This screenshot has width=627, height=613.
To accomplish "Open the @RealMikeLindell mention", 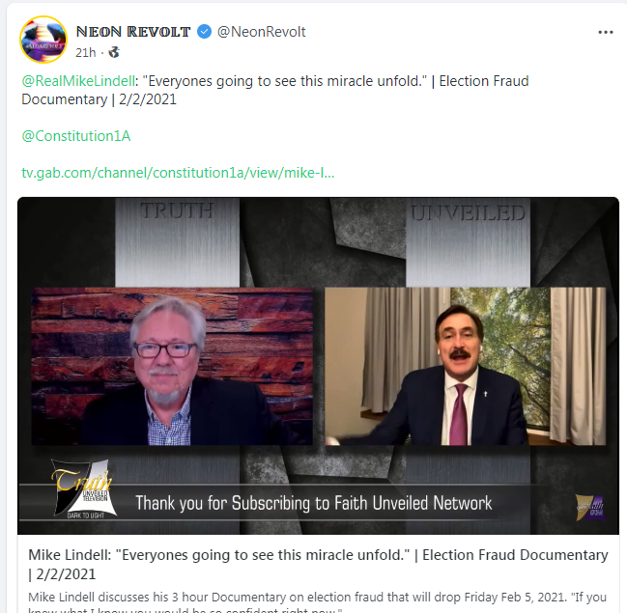I will pos(78,81).
